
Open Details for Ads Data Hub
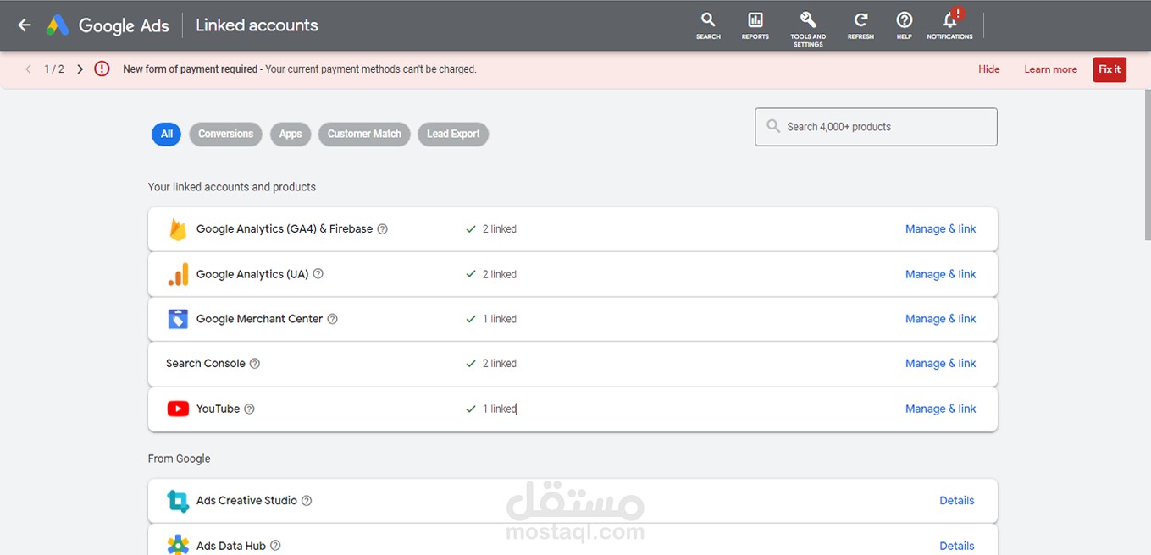point(957,546)
